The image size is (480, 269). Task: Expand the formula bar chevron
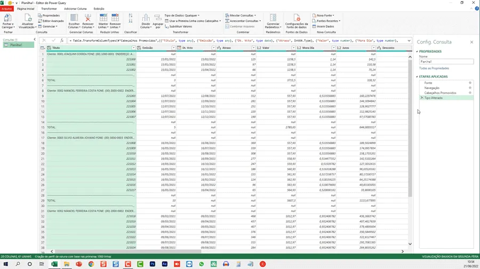(x=409, y=40)
